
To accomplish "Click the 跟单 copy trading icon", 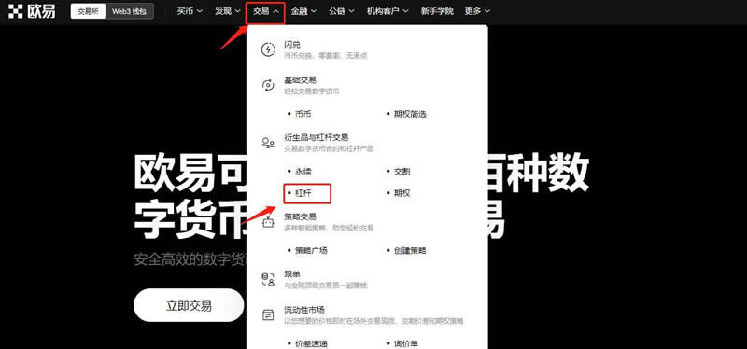I will 268,280.
